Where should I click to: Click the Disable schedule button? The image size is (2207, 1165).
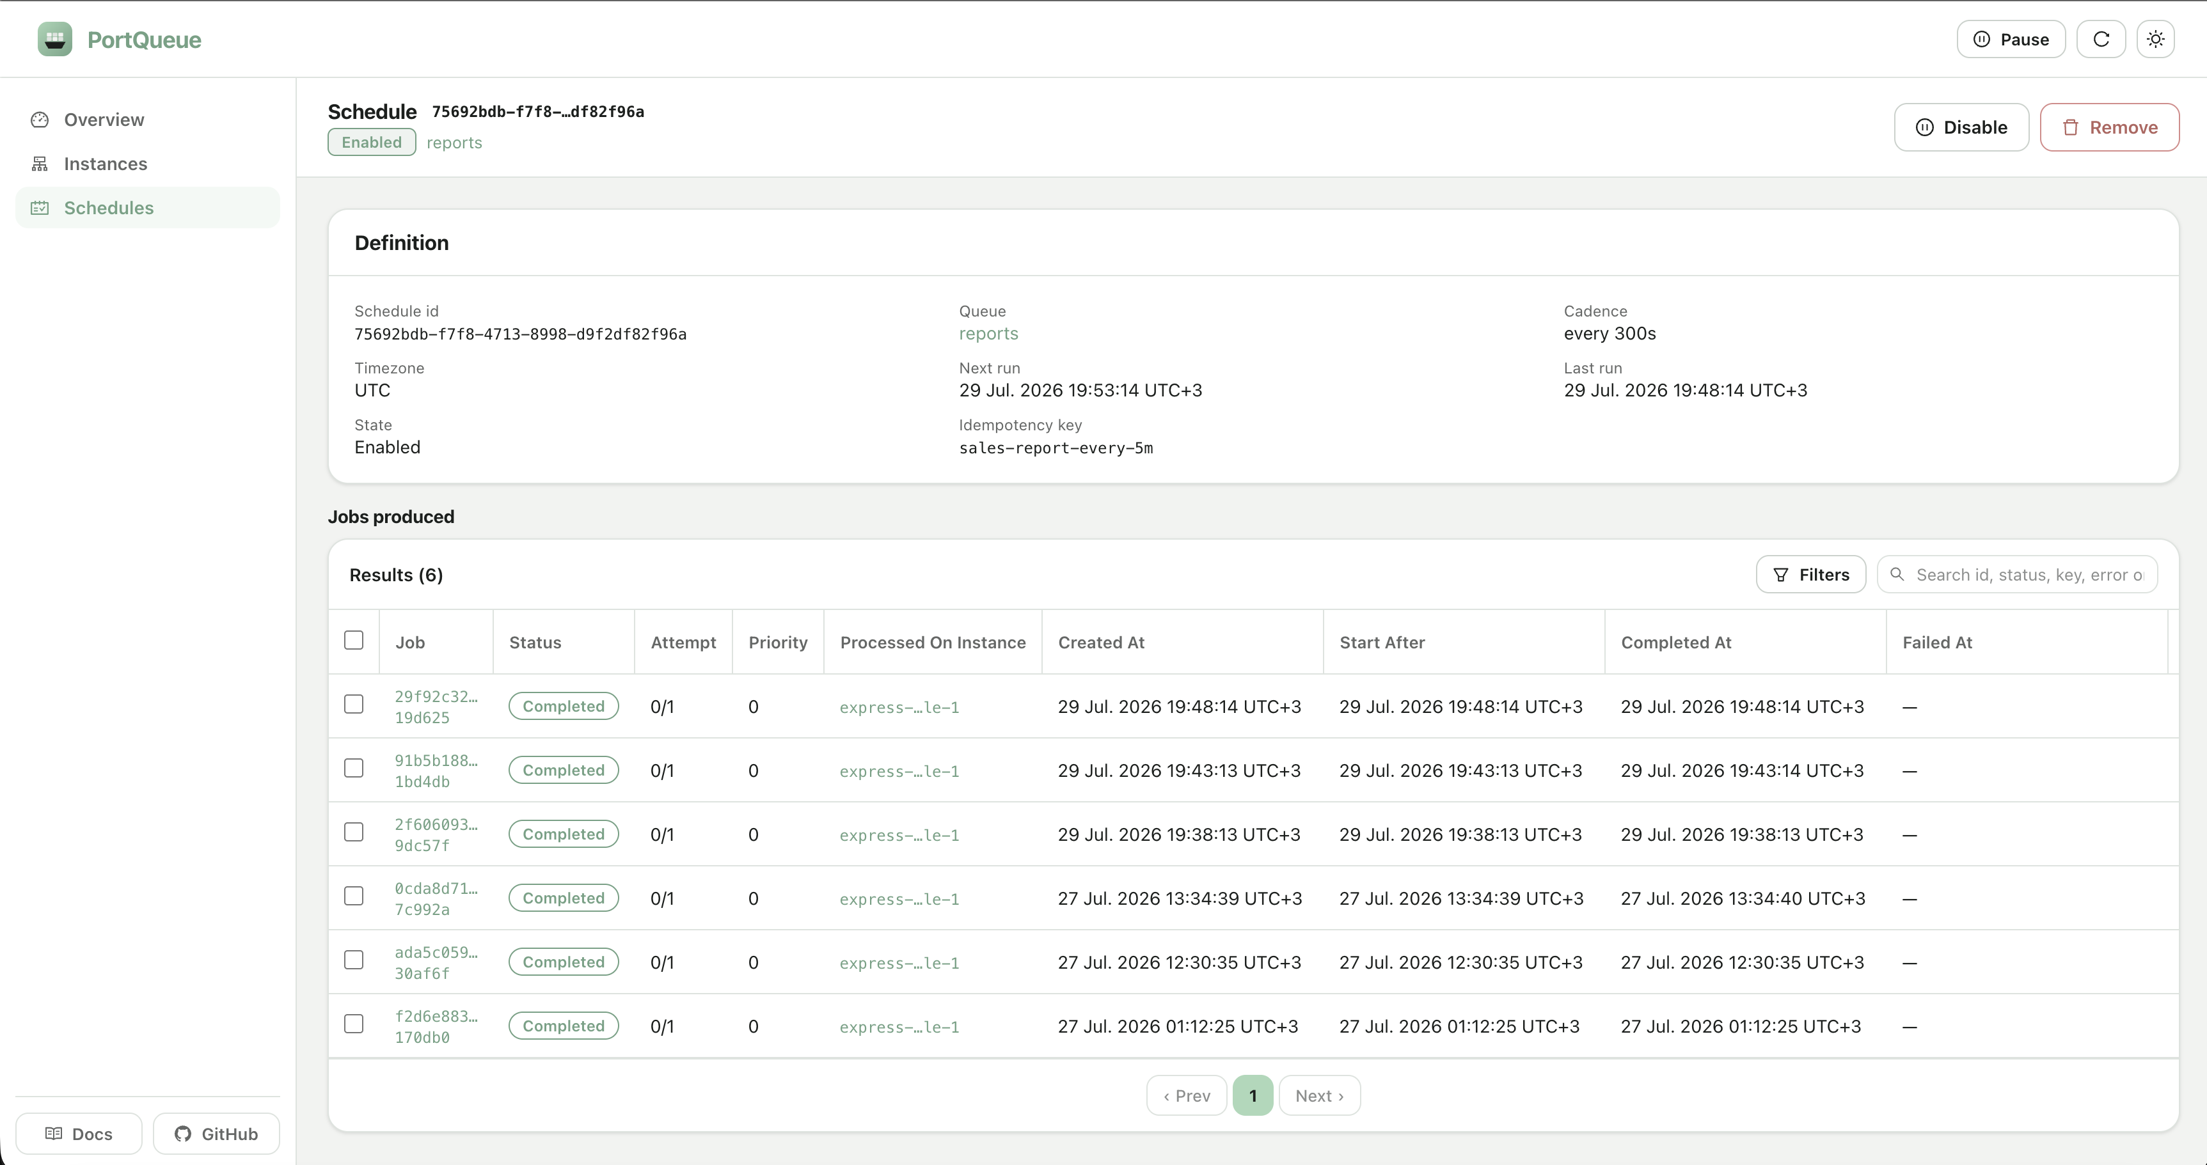click(x=1961, y=128)
